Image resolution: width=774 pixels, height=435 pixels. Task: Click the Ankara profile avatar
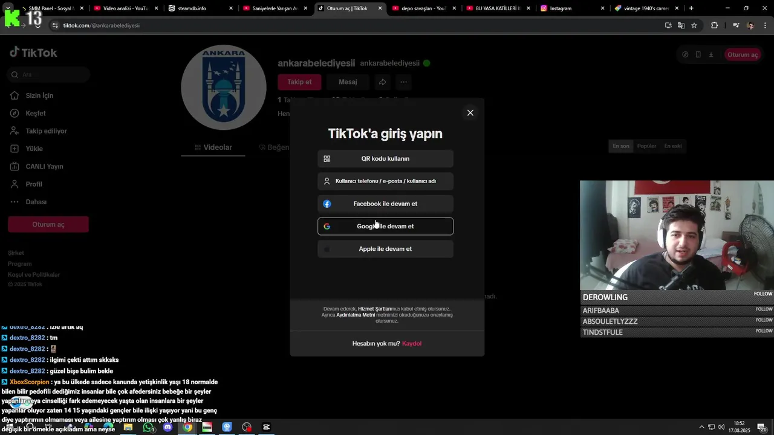(x=224, y=88)
